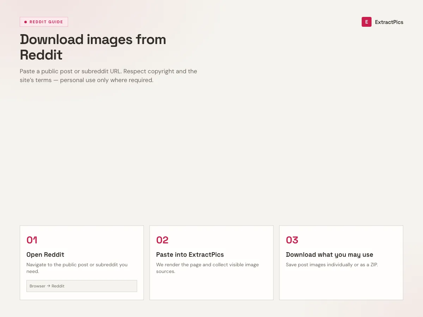Click the text 'Save post images individually'

[332, 265]
